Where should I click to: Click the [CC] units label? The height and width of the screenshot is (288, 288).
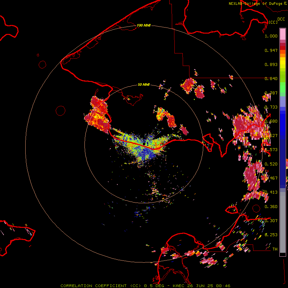[273, 22]
